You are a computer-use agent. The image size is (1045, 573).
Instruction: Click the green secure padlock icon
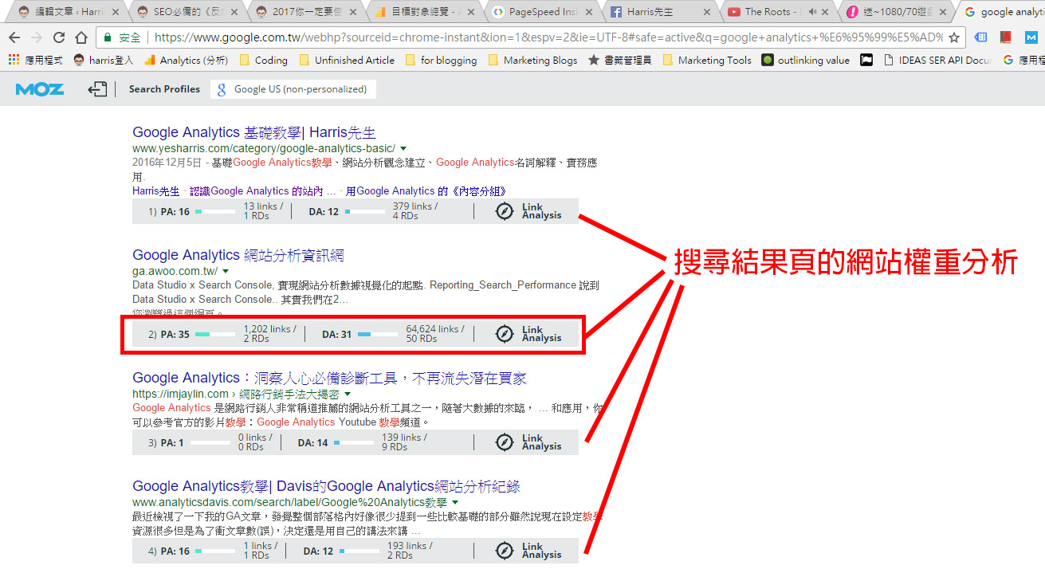click(108, 37)
